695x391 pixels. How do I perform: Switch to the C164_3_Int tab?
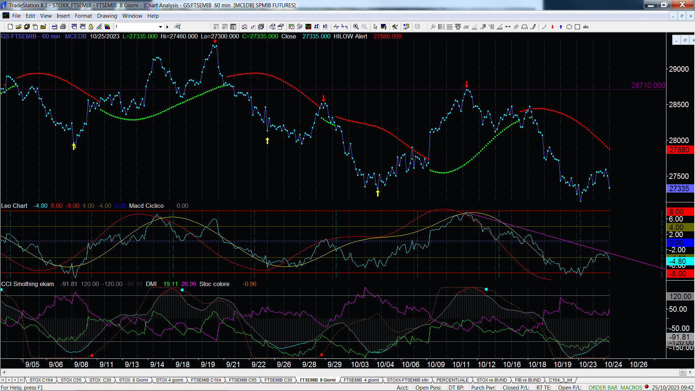pyautogui.click(x=560, y=380)
